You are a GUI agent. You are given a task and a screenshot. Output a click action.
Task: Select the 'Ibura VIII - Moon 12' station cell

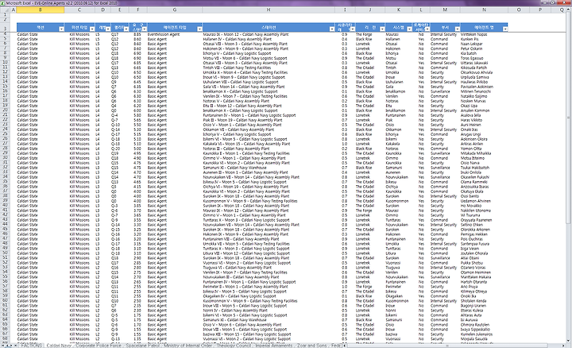click(269, 253)
